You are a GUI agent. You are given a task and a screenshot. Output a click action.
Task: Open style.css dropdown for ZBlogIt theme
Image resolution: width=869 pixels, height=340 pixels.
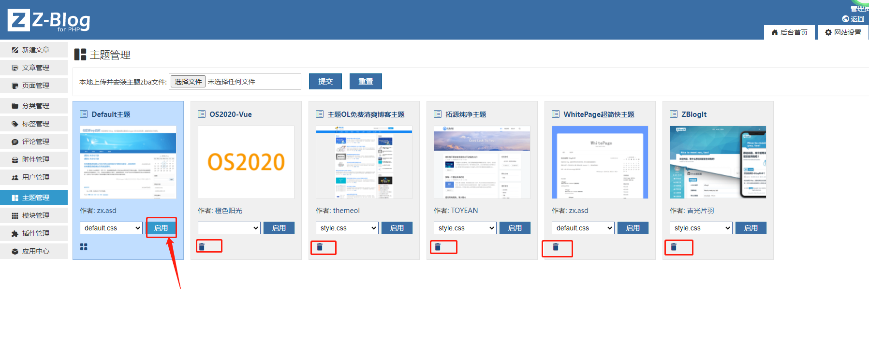point(701,228)
